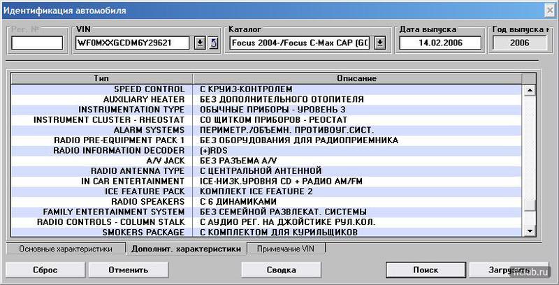Click the Сброс button
Image resolution: width=559 pixels, height=285 pixels.
(45, 270)
